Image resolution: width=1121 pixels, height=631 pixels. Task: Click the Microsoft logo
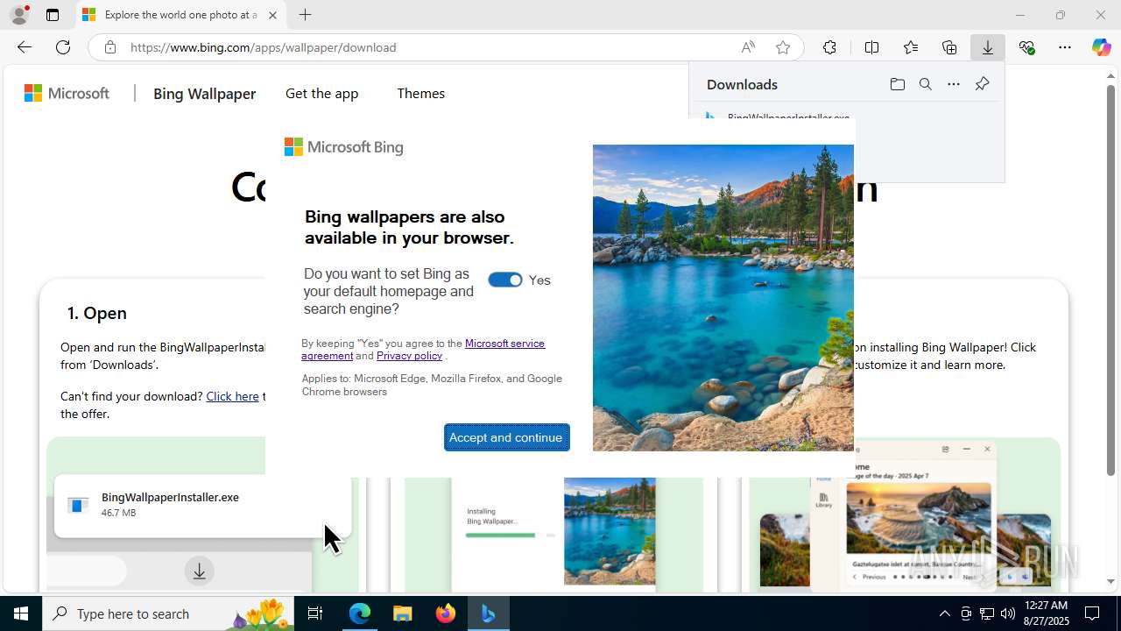[x=67, y=93]
